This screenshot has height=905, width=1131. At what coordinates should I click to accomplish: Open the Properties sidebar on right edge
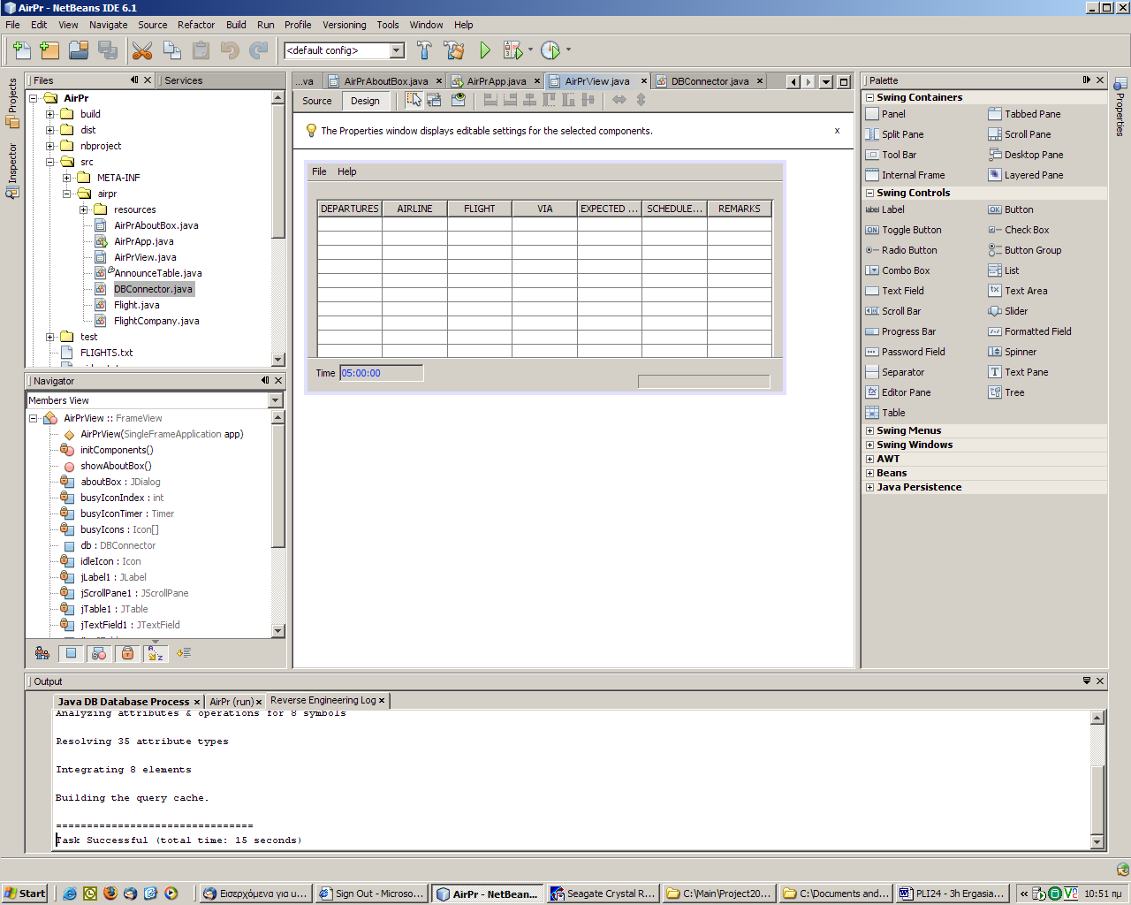coord(1120,107)
